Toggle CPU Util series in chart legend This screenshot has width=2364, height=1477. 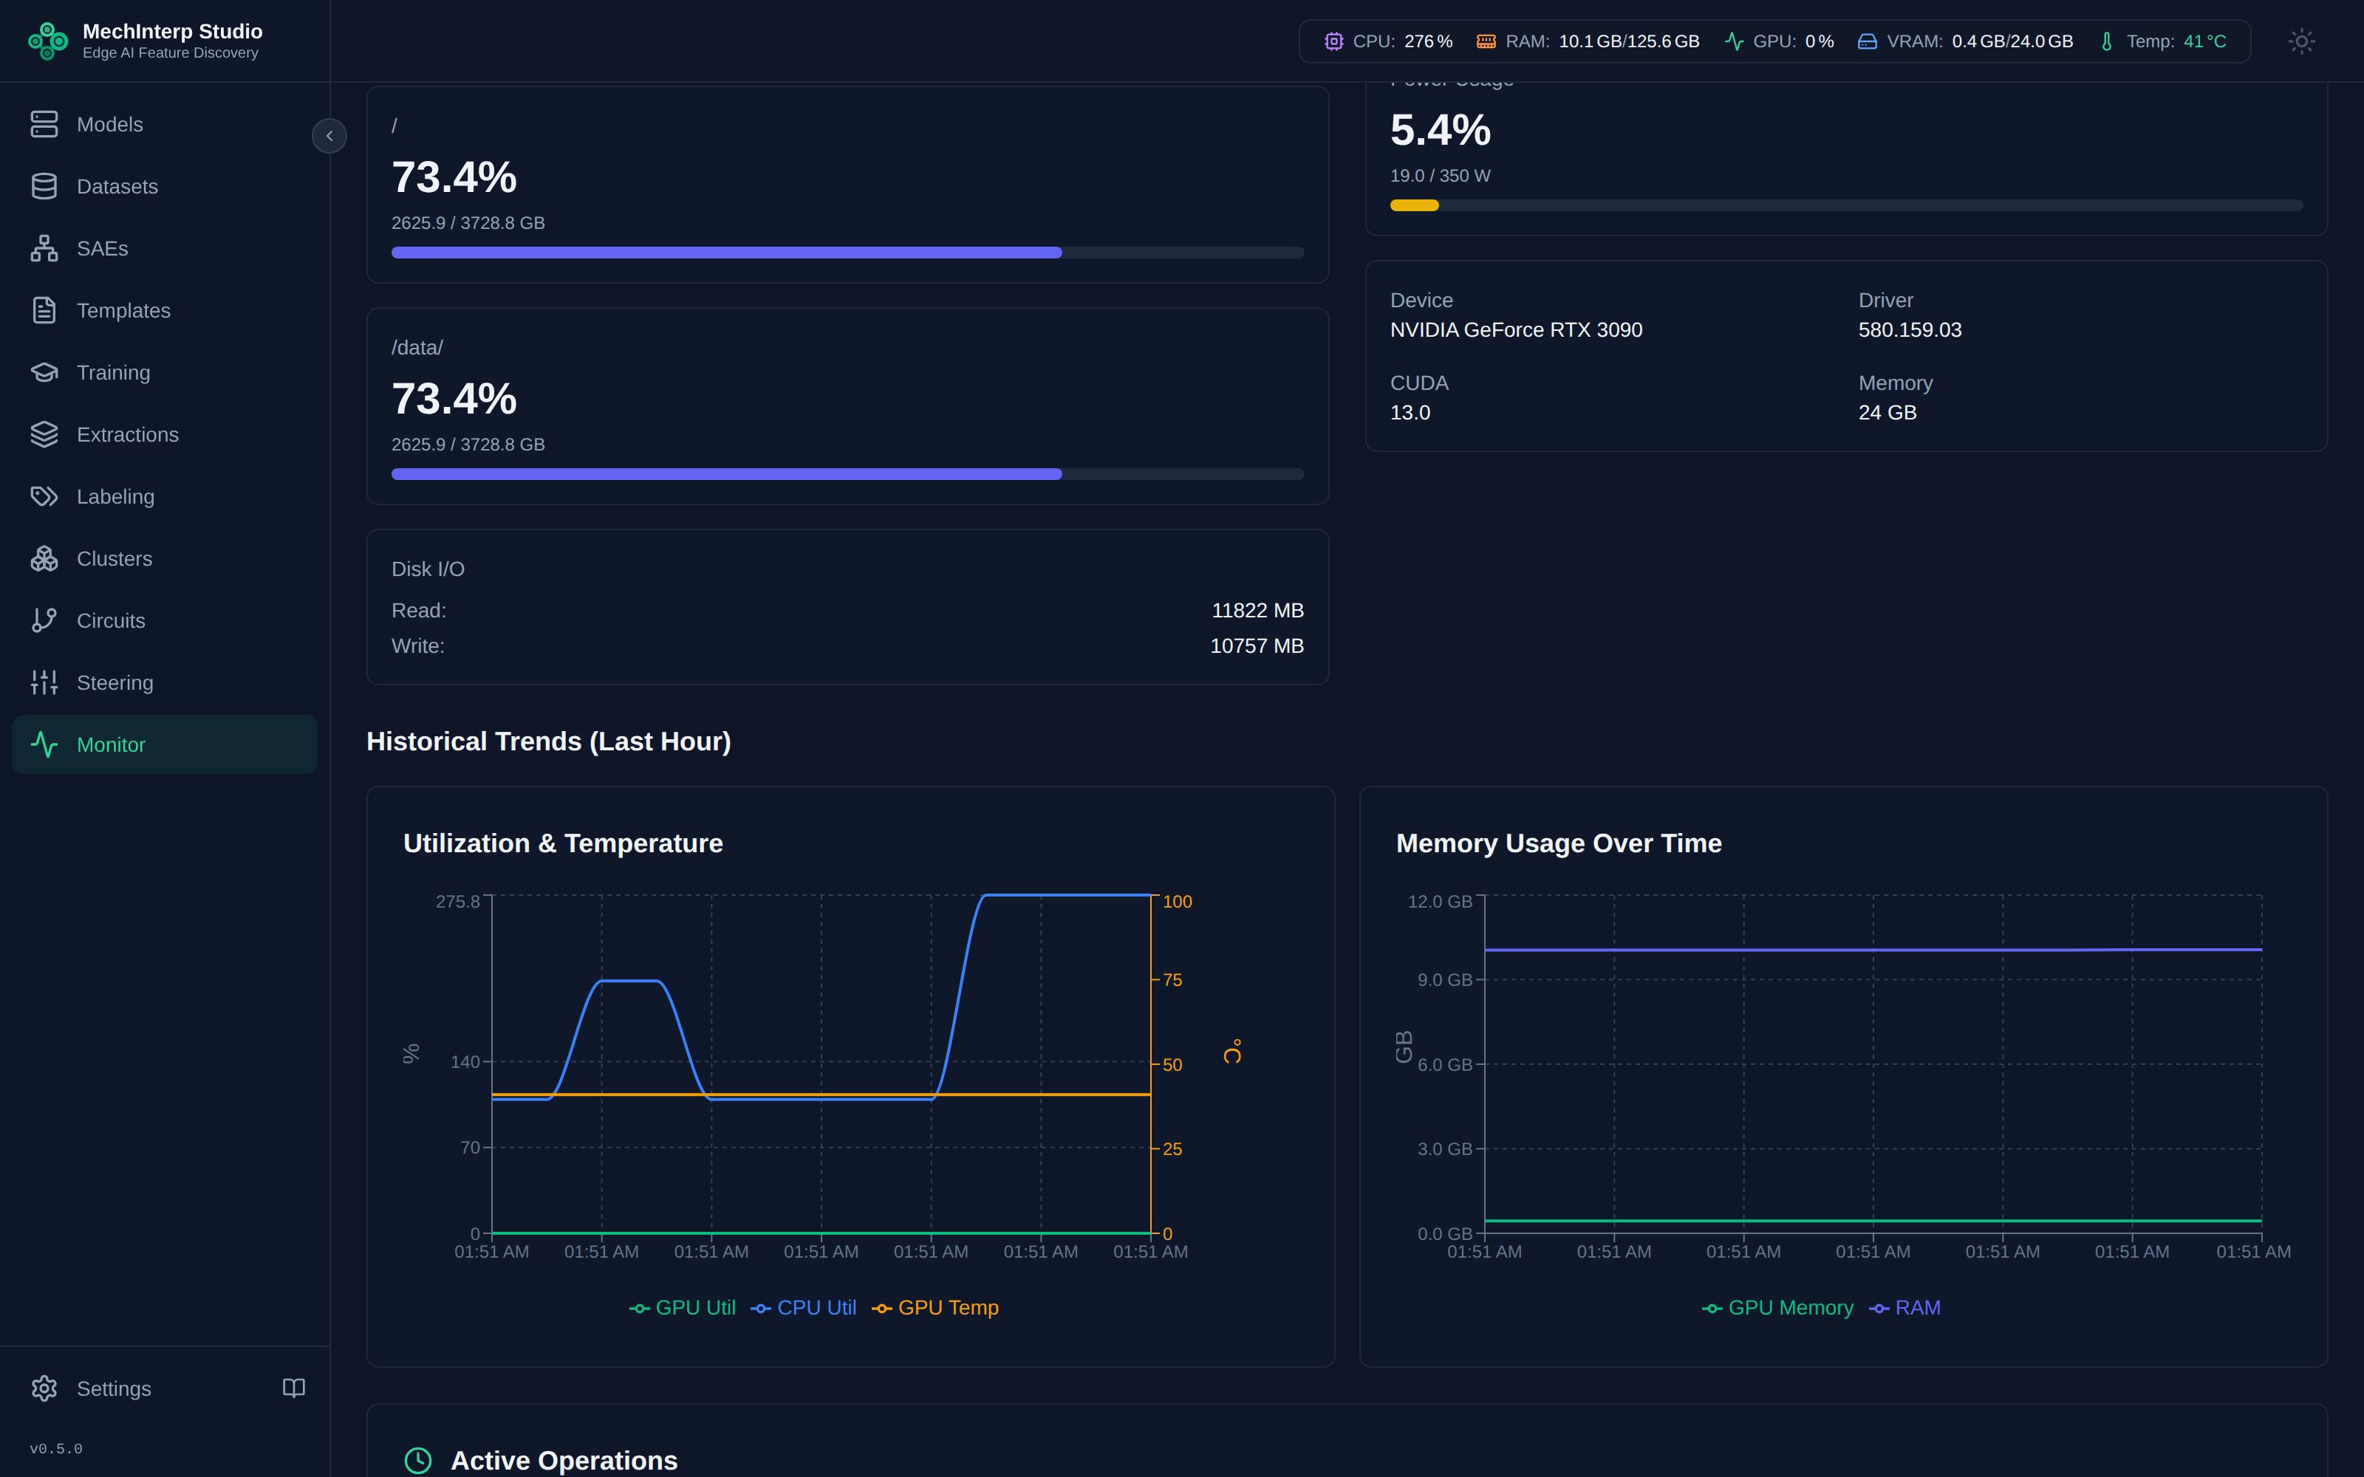coord(803,1308)
